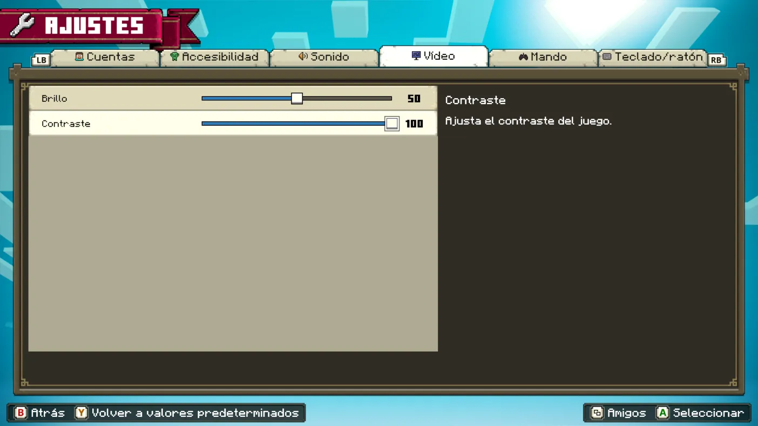Screen dimensions: 758x426
Task: Click the RB bumper icon
Action: 716,60
